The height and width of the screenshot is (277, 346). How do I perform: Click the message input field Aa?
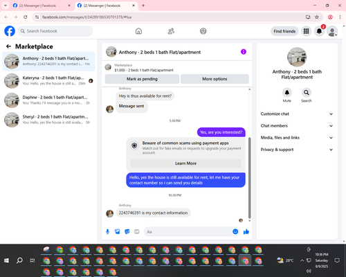(188, 231)
